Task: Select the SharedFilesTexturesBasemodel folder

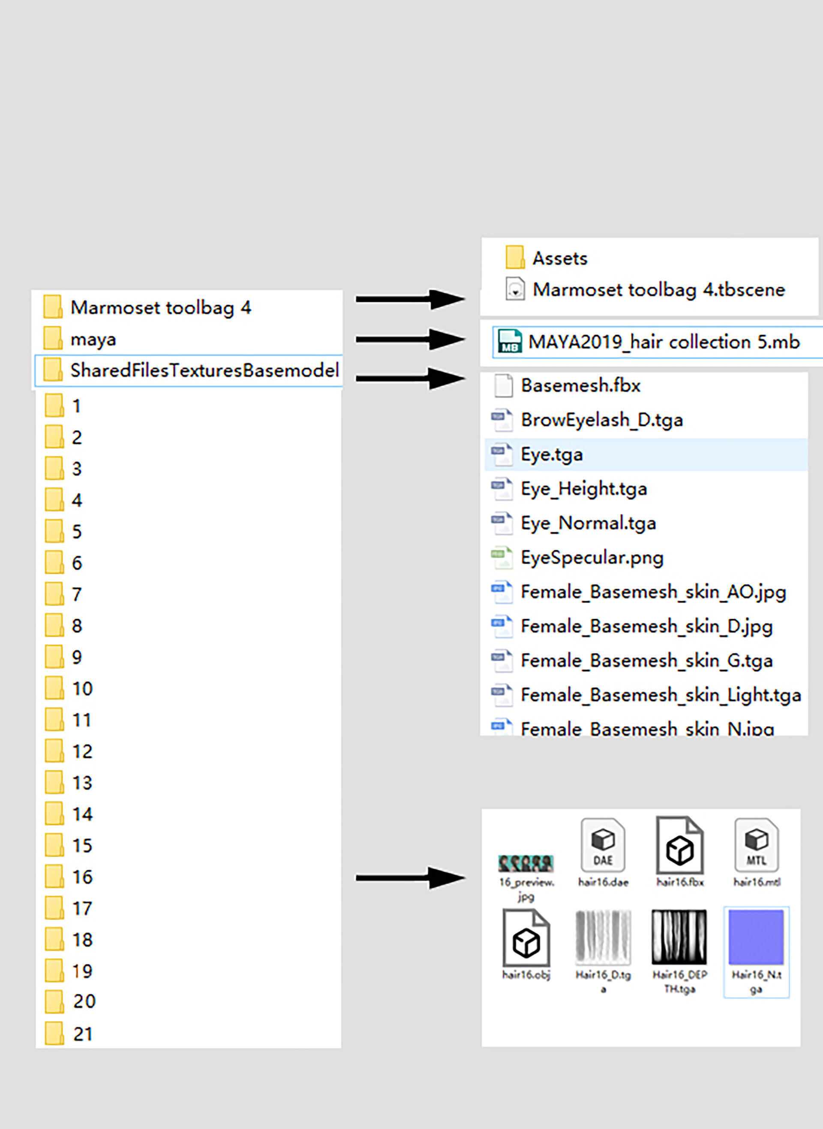Action: tap(204, 370)
